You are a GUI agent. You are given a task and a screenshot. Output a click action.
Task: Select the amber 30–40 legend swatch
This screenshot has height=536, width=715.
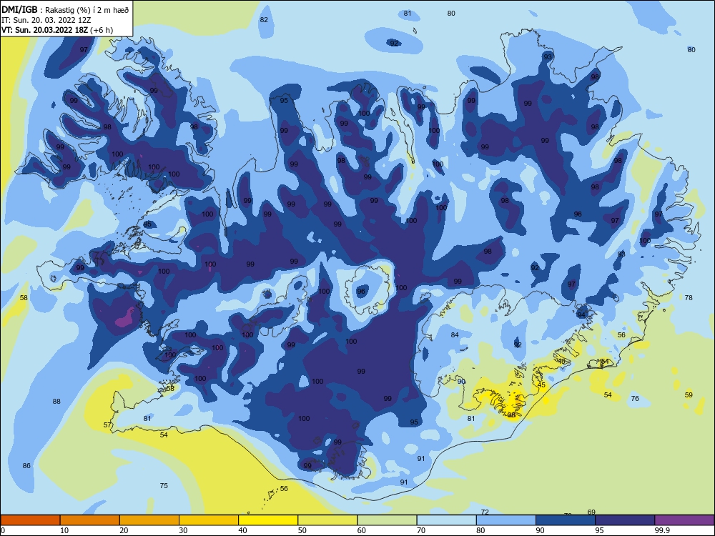click(209, 520)
